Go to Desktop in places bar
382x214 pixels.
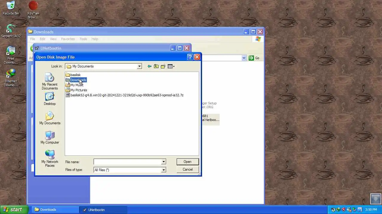pos(50,99)
